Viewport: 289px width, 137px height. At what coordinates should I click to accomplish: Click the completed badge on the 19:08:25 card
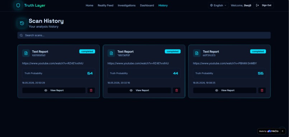point(258,51)
